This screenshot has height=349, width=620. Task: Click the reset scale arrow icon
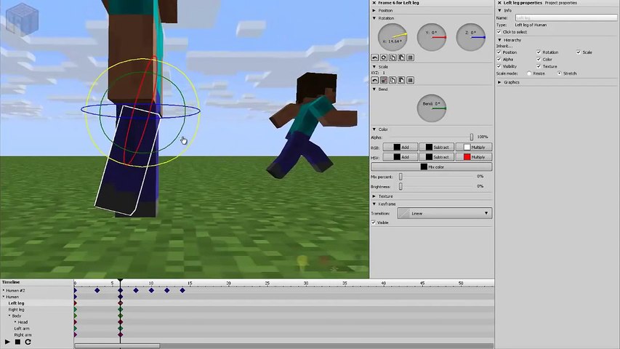375,80
